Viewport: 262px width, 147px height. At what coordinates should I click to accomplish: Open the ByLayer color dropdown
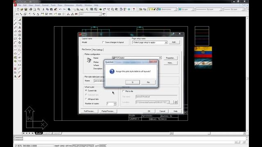click(193, 9)
